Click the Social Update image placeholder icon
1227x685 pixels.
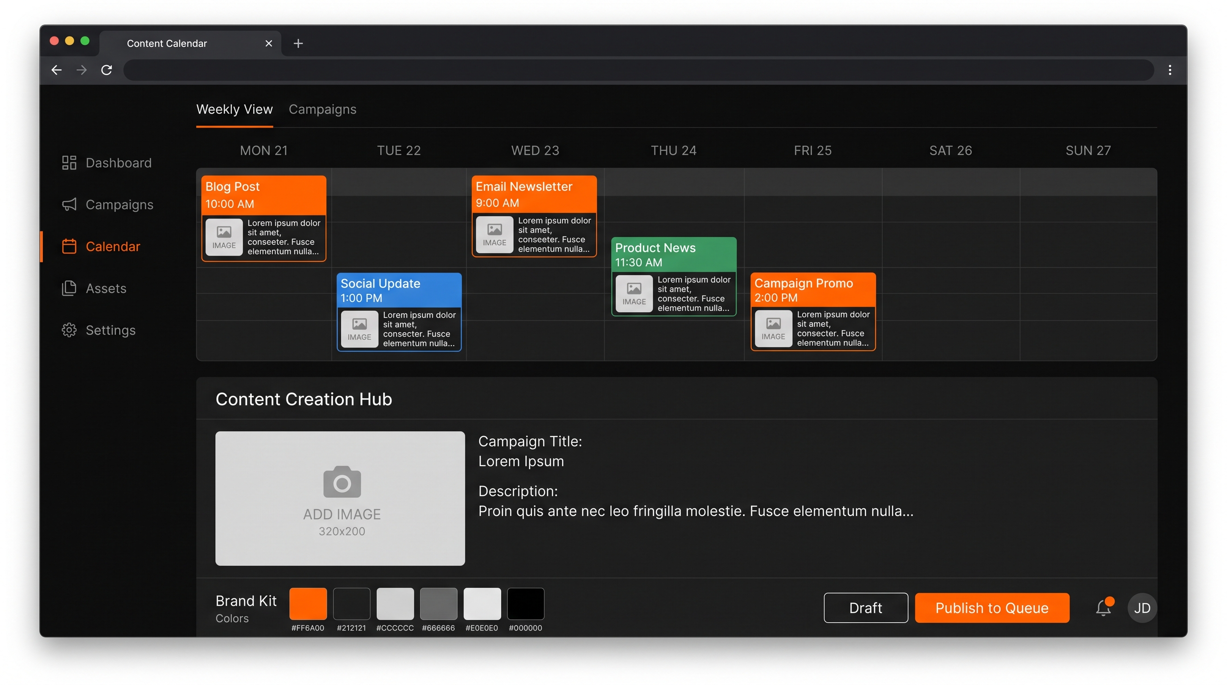[359, 329]
